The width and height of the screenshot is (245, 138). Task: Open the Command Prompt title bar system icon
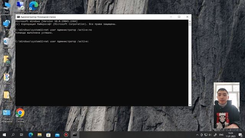click(18, 17)
